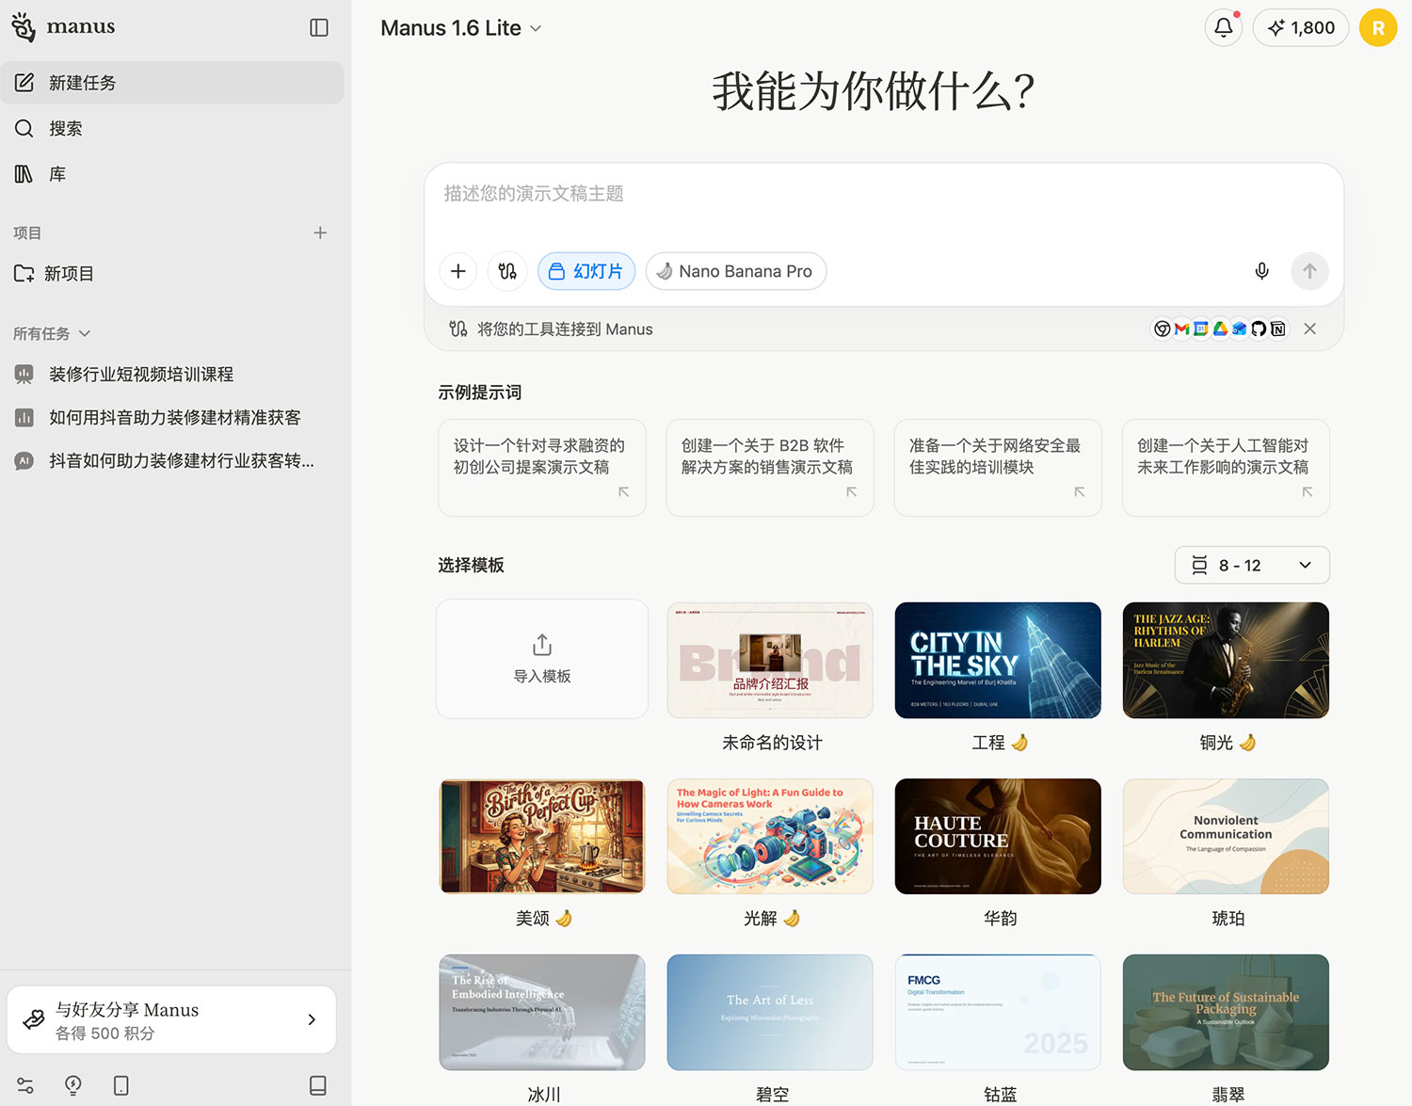
Task: Click the microphone icon in the prompt box
Action: 1261,271
